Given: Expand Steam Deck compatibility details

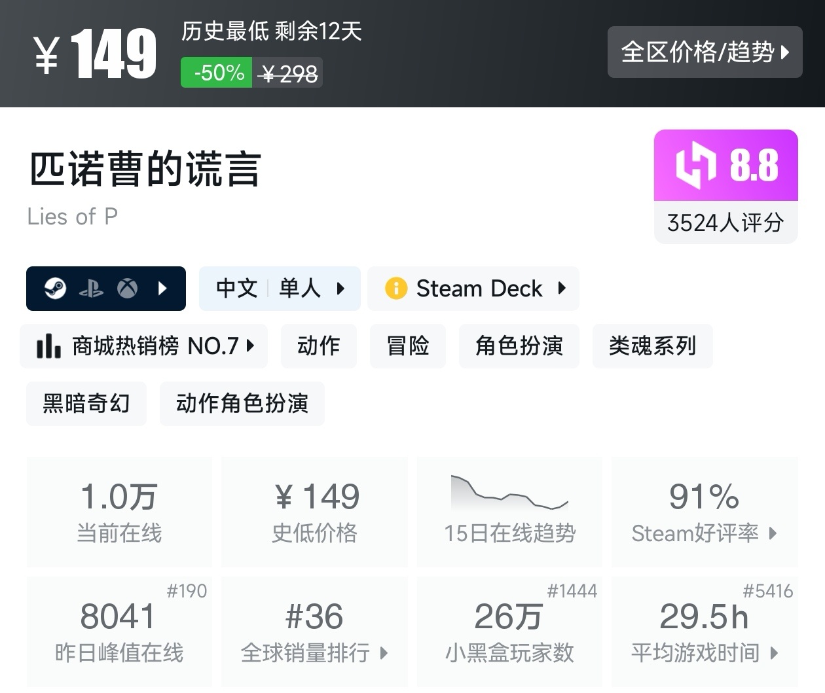Looking at the screenshot, I should coord(473,289).
